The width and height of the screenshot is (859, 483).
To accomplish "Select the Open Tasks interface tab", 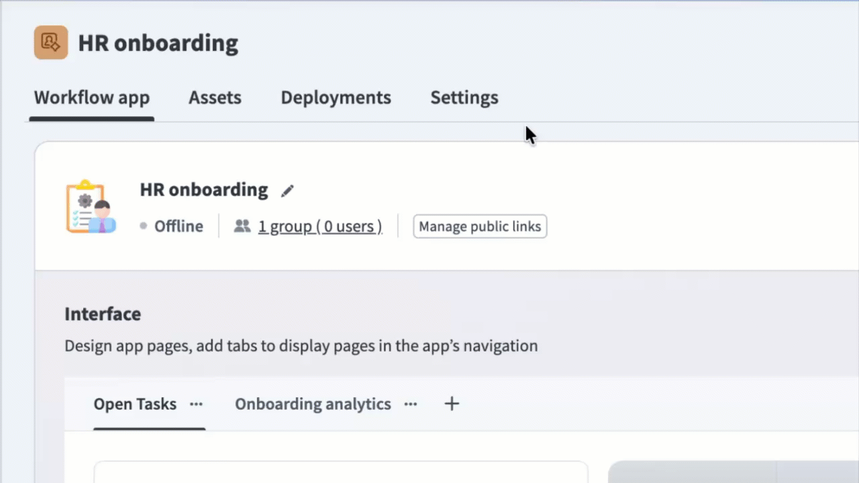I will click(x=135, y=404).
